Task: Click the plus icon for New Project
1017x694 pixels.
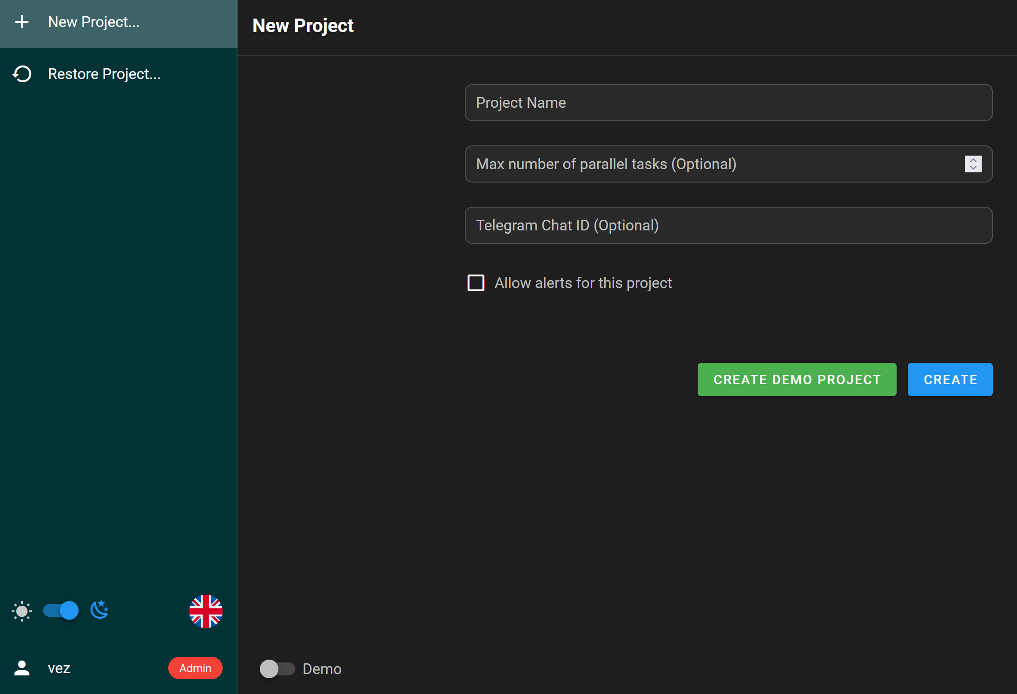Action: click(22, 21)
